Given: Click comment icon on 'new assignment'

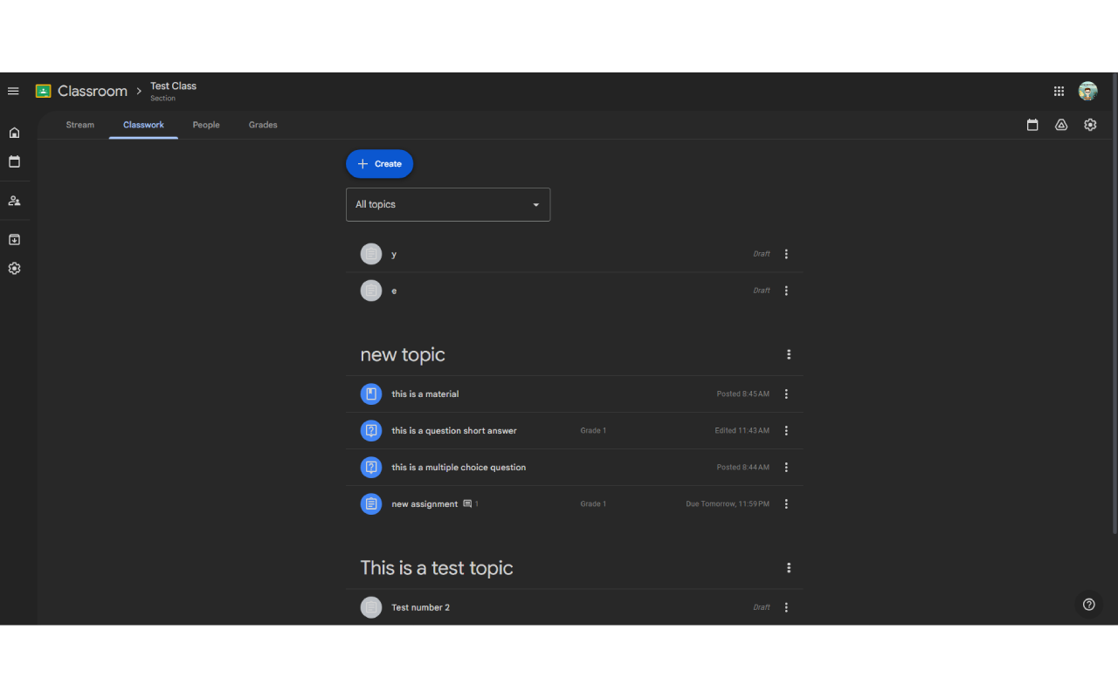Looking at the screenshot, I should 467,504.
